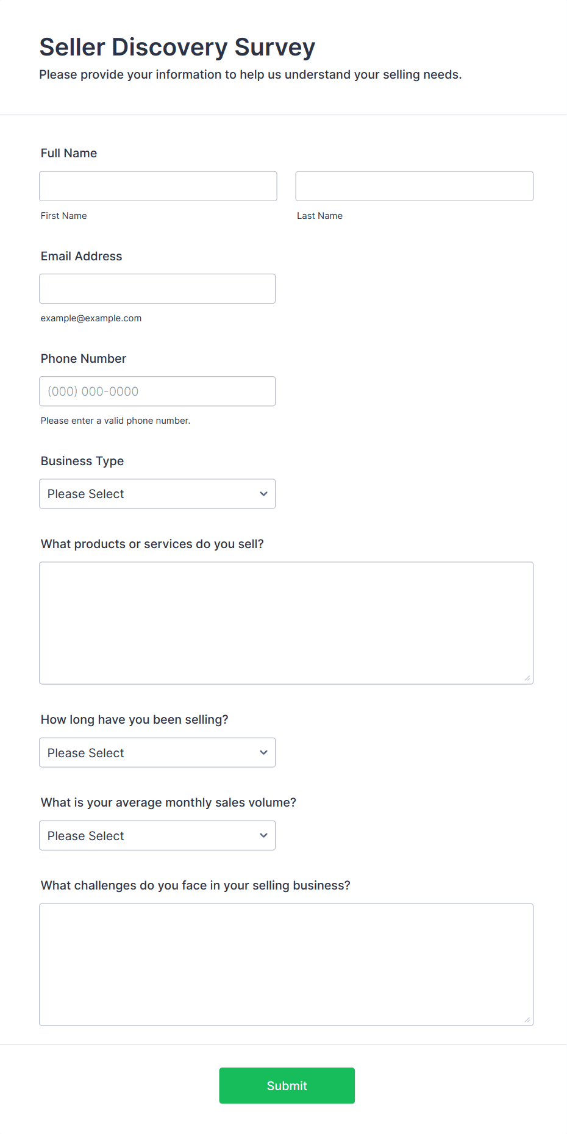The height and width of the screenshot is (1134, 567).
Task: Click the "Last Name" sublabel text
Action: [x=319, y=216]
